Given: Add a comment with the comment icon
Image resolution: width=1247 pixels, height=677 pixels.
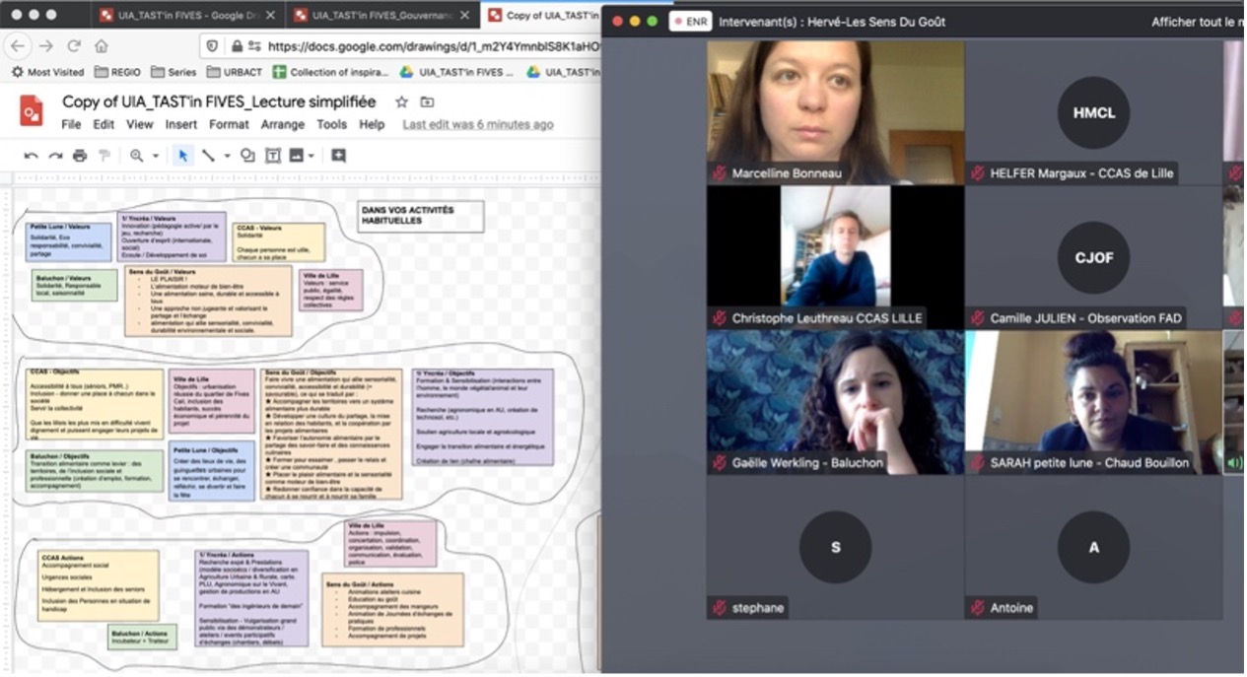Looking at the screenshot, I should pos(338,156).
